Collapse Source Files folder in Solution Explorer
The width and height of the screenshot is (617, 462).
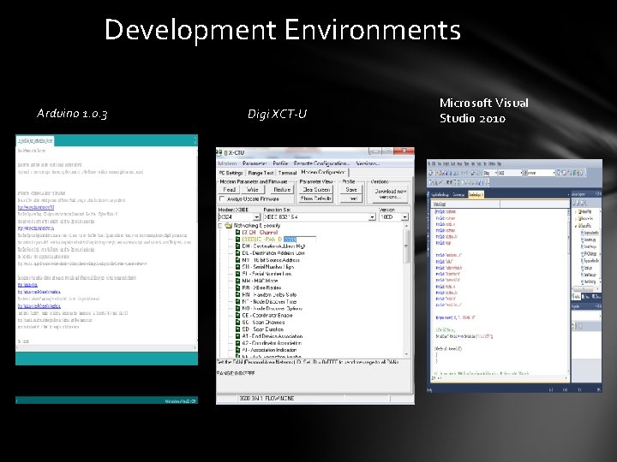(x=577, y=226)
